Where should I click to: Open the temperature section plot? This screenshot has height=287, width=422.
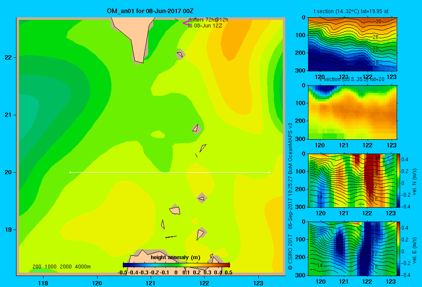[352, 44]
